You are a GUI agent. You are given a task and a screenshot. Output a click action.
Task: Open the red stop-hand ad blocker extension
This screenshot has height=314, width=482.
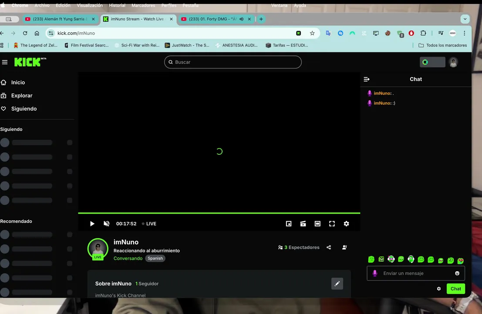tap(411, 33)
